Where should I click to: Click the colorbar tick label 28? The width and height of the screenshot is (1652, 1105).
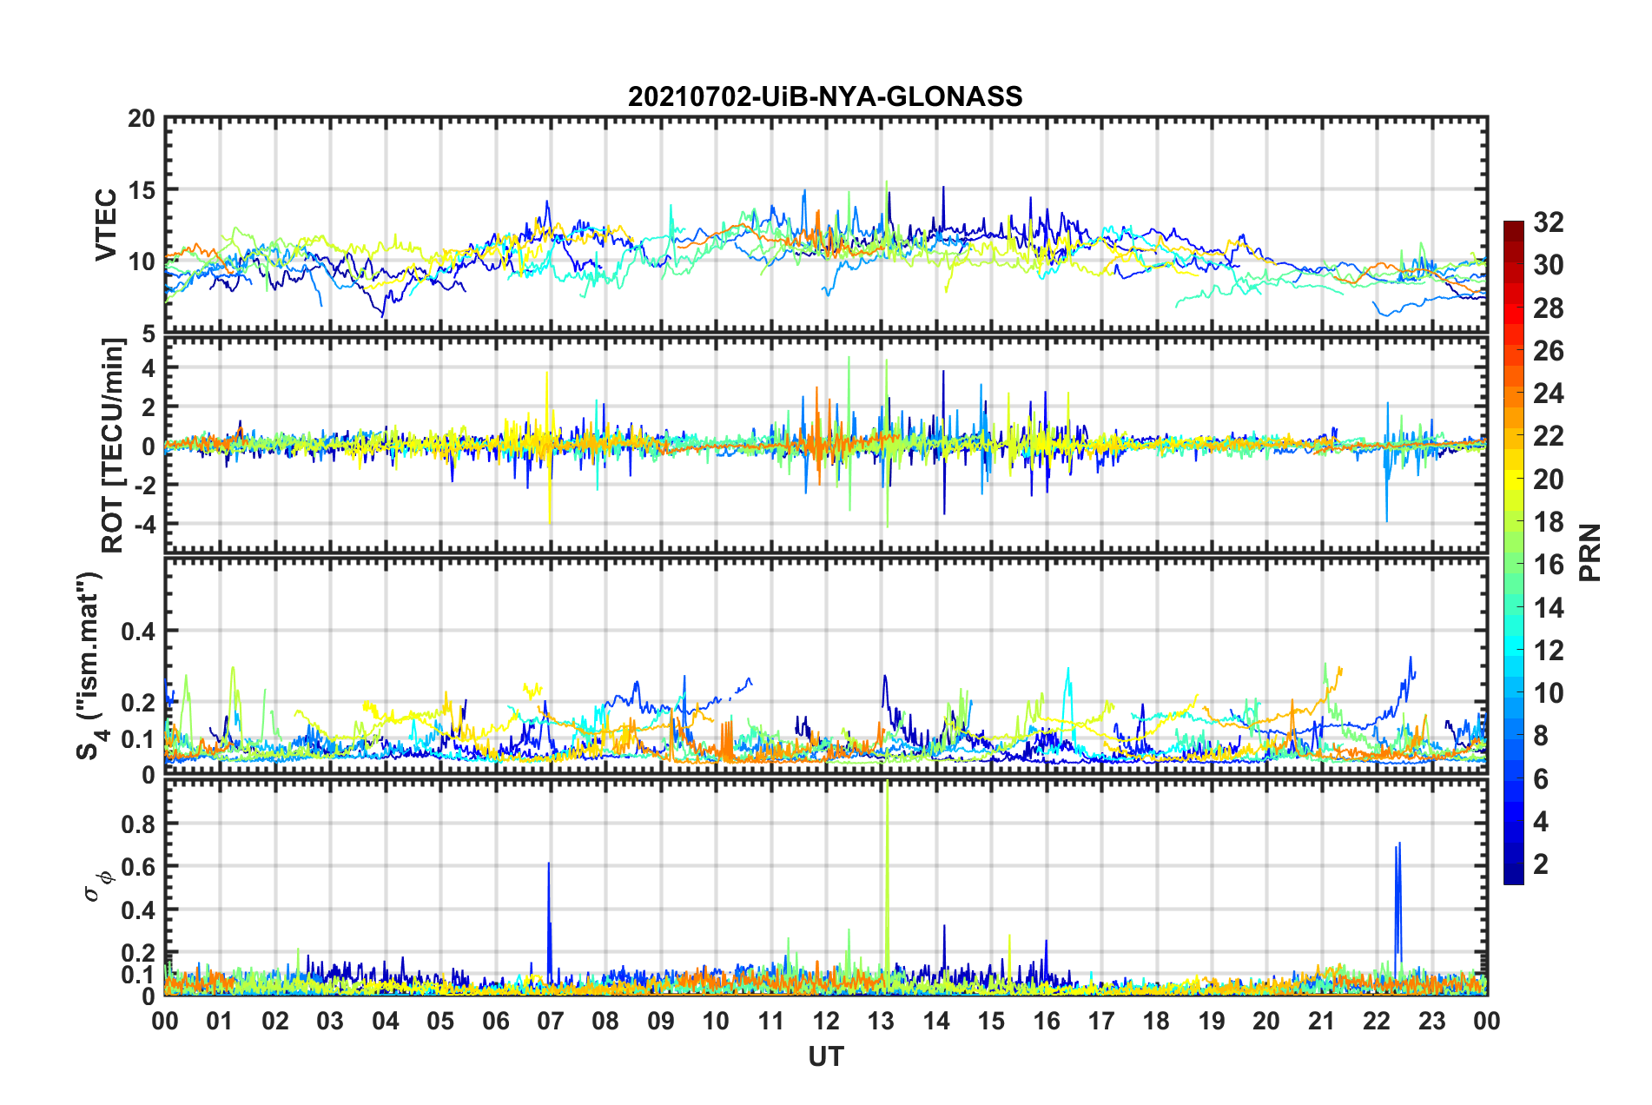(1548, 308)
